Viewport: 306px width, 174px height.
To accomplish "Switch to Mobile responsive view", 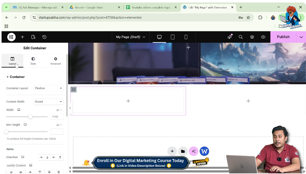I will pyautogui.click(x=186, y=37).
